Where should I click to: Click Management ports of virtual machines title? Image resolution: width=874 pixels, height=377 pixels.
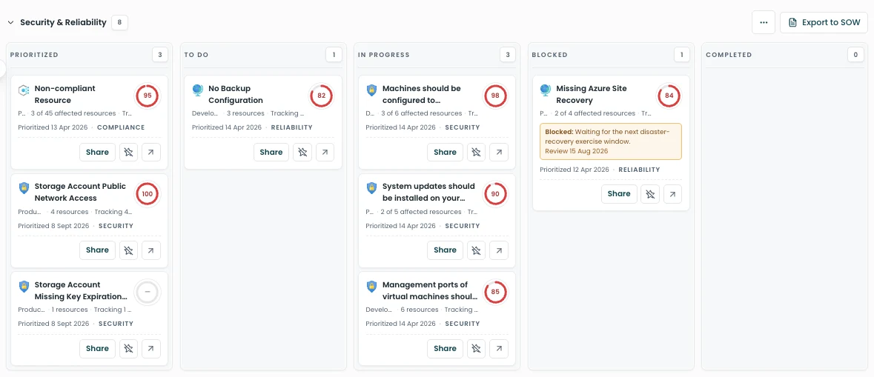pos(430,290)
